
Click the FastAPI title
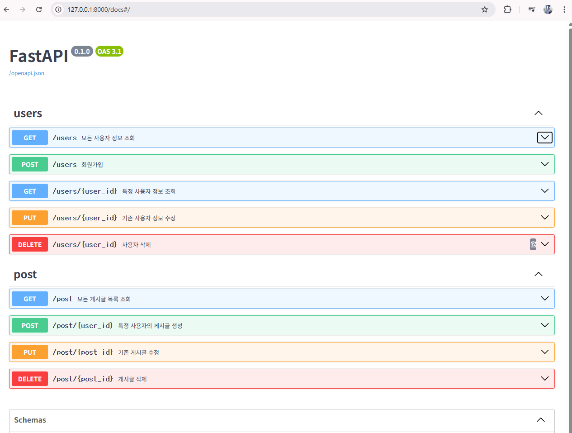(x=39, y=56)
